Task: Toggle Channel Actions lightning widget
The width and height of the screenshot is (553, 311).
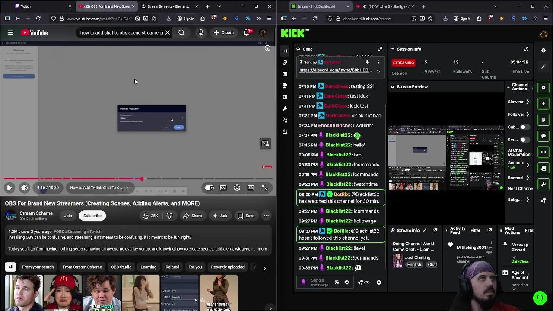Action: 543,104
